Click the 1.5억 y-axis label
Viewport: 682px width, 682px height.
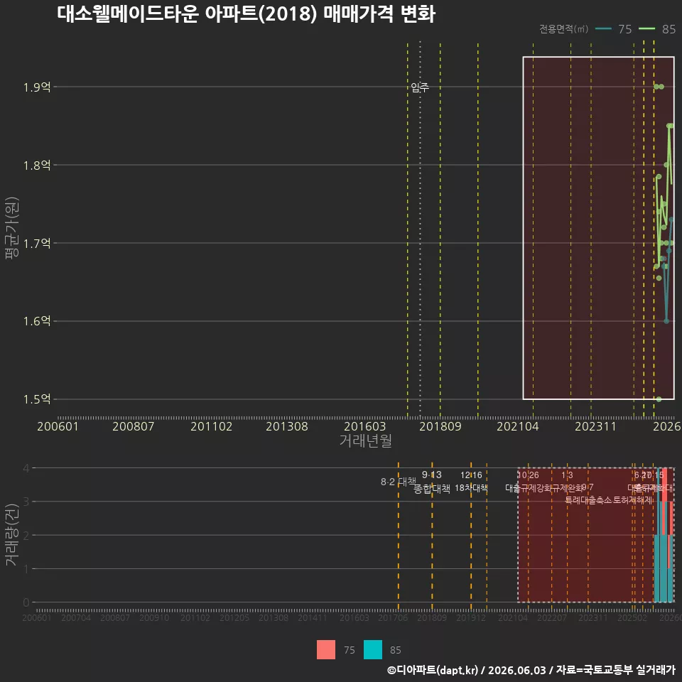(x=37, y=399)
